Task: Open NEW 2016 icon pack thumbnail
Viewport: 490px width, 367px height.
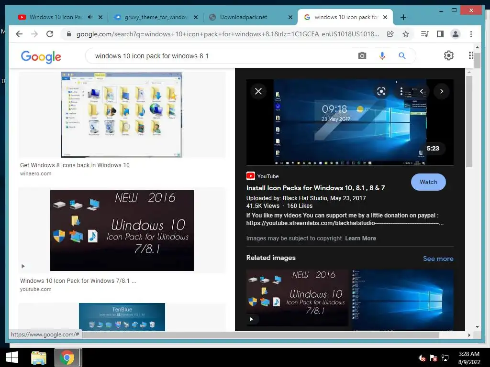Action: (x=122, y=230)
